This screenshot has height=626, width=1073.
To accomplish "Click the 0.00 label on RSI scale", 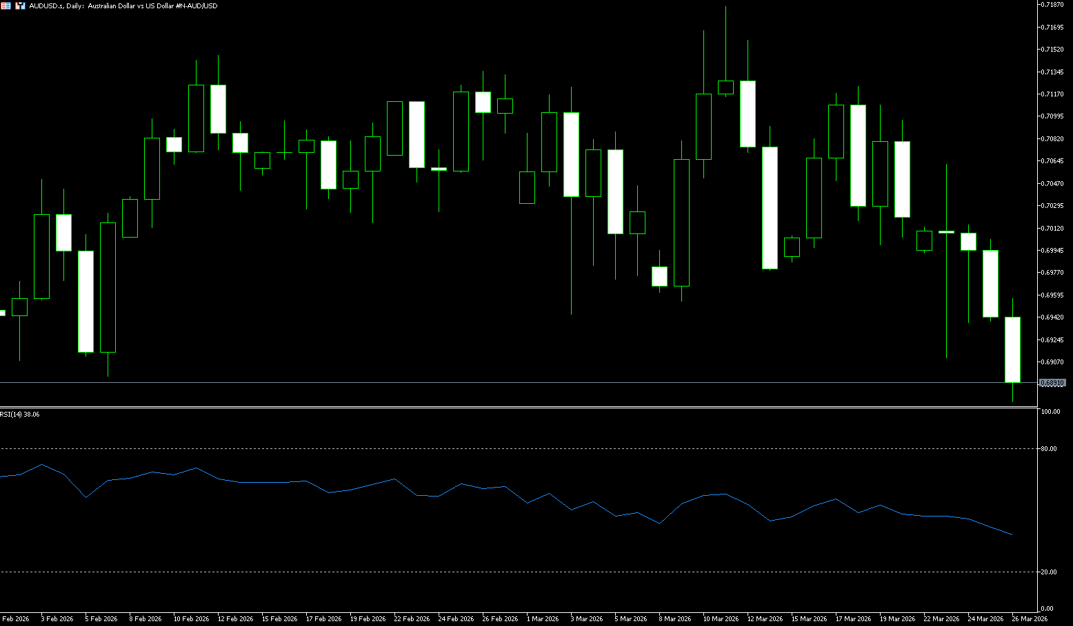I will (x=1047, y=609).
